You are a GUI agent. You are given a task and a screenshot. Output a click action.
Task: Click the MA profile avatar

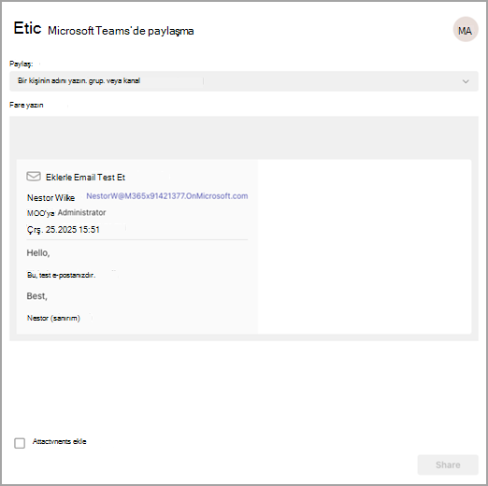tap(466, 29)
